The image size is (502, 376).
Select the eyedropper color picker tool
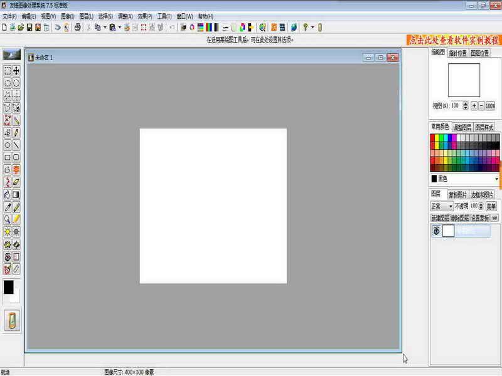(x=8, y=207)
